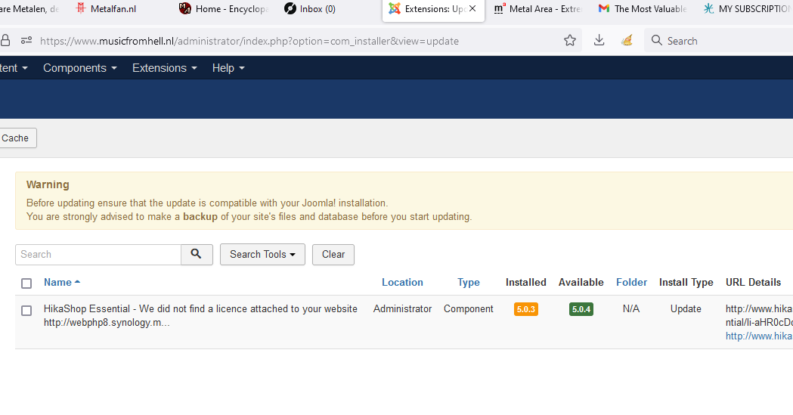Click the 'Component' type cell
This screenshot has height=415, width=793.
point(468,308)
